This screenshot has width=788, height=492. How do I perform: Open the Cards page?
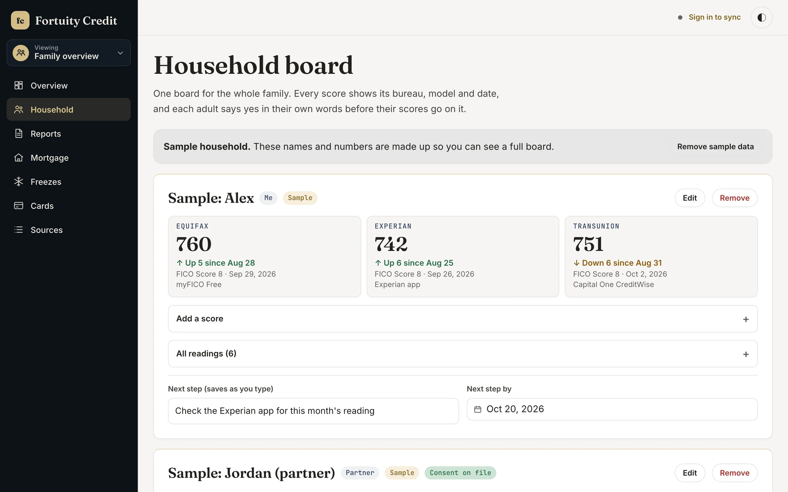click(x=69, y=206)
